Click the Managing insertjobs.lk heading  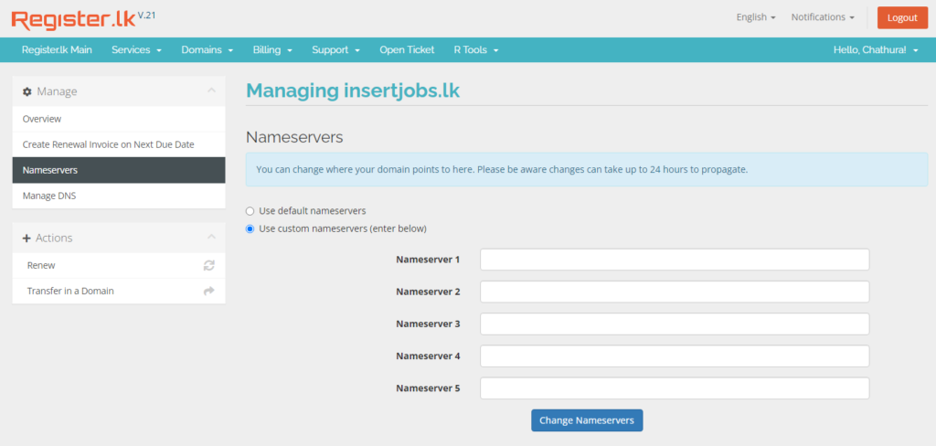point(353,90)
